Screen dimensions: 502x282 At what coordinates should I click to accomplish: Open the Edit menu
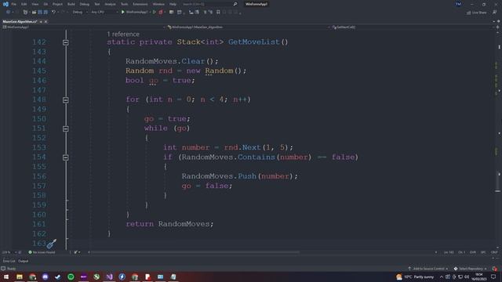(24, 4)
